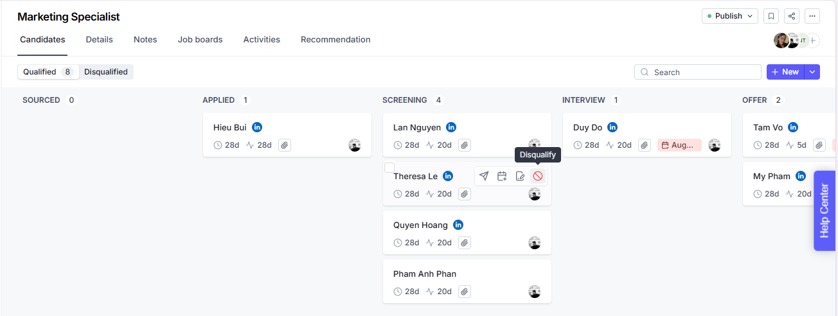Open the three-dots more options menu
The height and width of the screenshot is (316, 838).
pos(812,16)
